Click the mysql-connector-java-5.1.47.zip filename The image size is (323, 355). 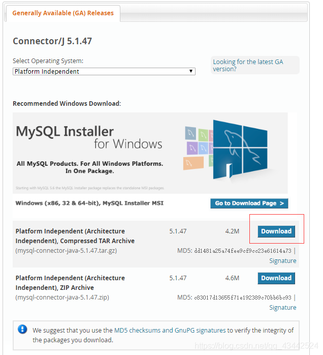[x=62, y=297]
